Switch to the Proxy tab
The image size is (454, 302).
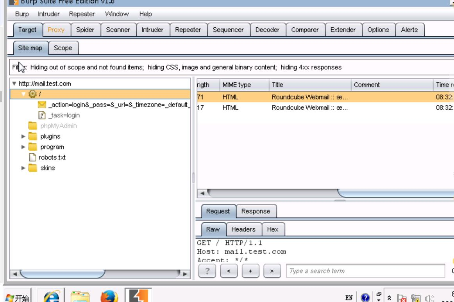click(56, 30)
